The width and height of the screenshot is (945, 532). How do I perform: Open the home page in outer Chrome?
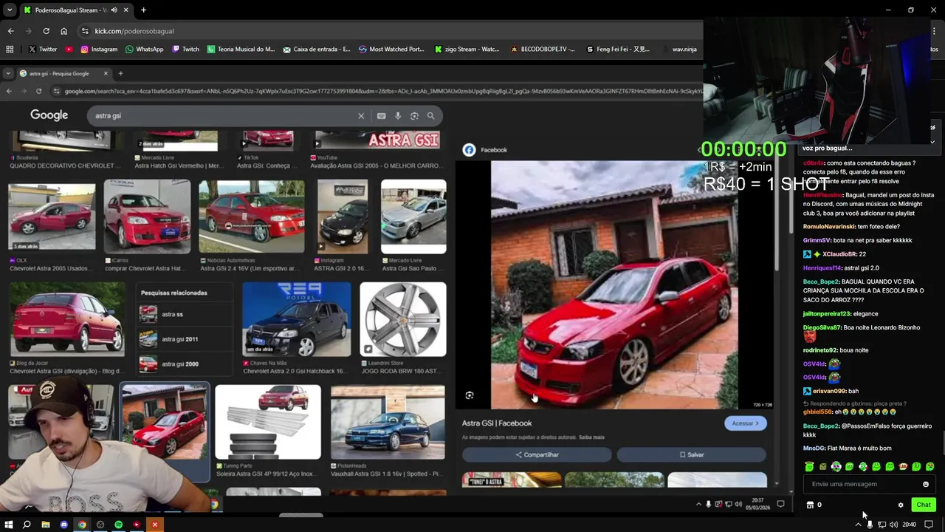(x=63, y=31)
